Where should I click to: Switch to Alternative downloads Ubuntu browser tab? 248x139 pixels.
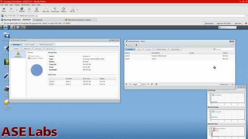[x=81, y=20]
